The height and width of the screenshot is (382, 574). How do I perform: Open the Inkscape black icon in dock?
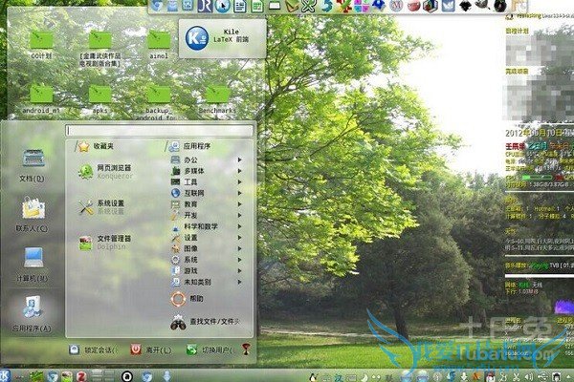point(465,6)
